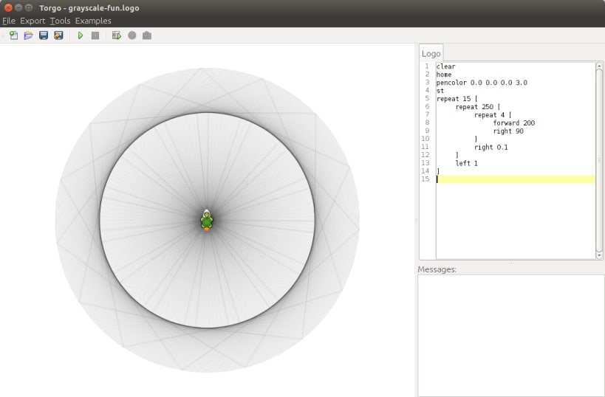605x397 pixels.
Task: Open the Tools menu
Action: tap(60, 21)
